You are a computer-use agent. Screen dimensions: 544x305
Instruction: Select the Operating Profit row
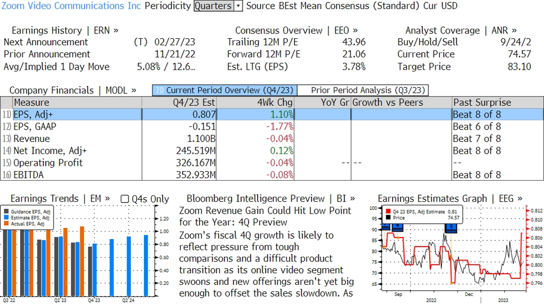[272, 163]
